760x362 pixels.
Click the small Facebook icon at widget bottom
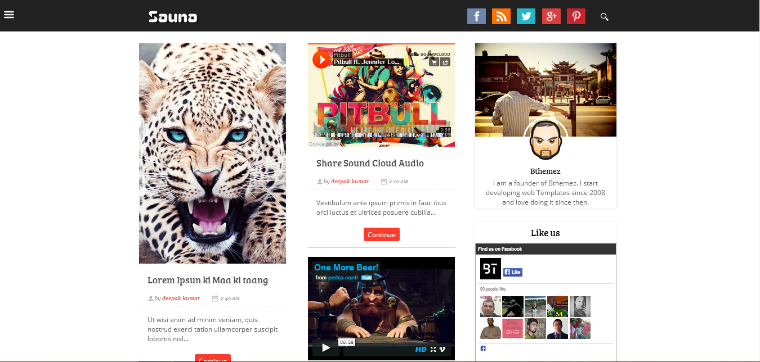pos(483,349)
